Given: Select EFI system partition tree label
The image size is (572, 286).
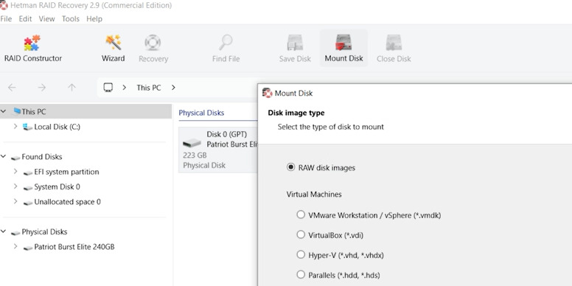Looking at the screenshot, I should (x=66, y=172).
